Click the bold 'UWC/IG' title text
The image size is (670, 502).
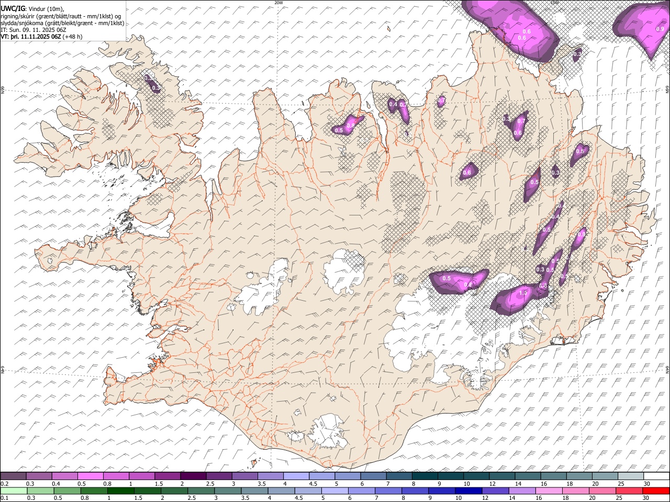tap(12, 9)
